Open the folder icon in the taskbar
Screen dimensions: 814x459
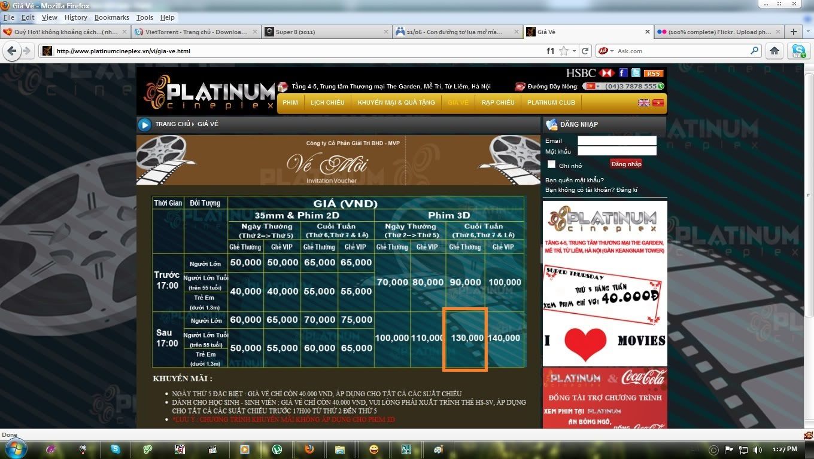340,449
